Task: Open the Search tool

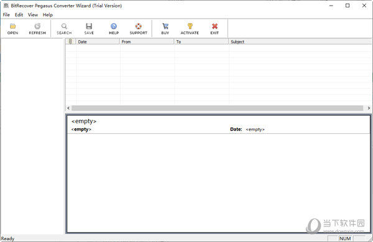Action: tap(64, 29)
